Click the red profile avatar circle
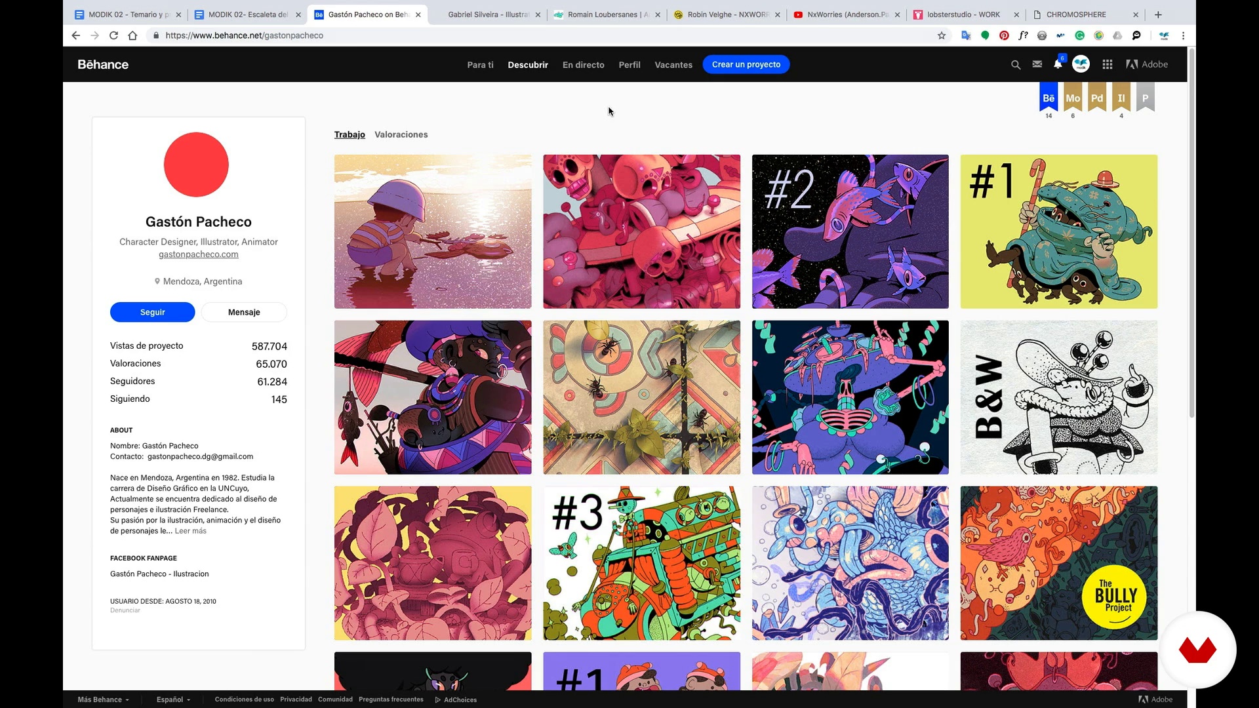 [196, 165]
